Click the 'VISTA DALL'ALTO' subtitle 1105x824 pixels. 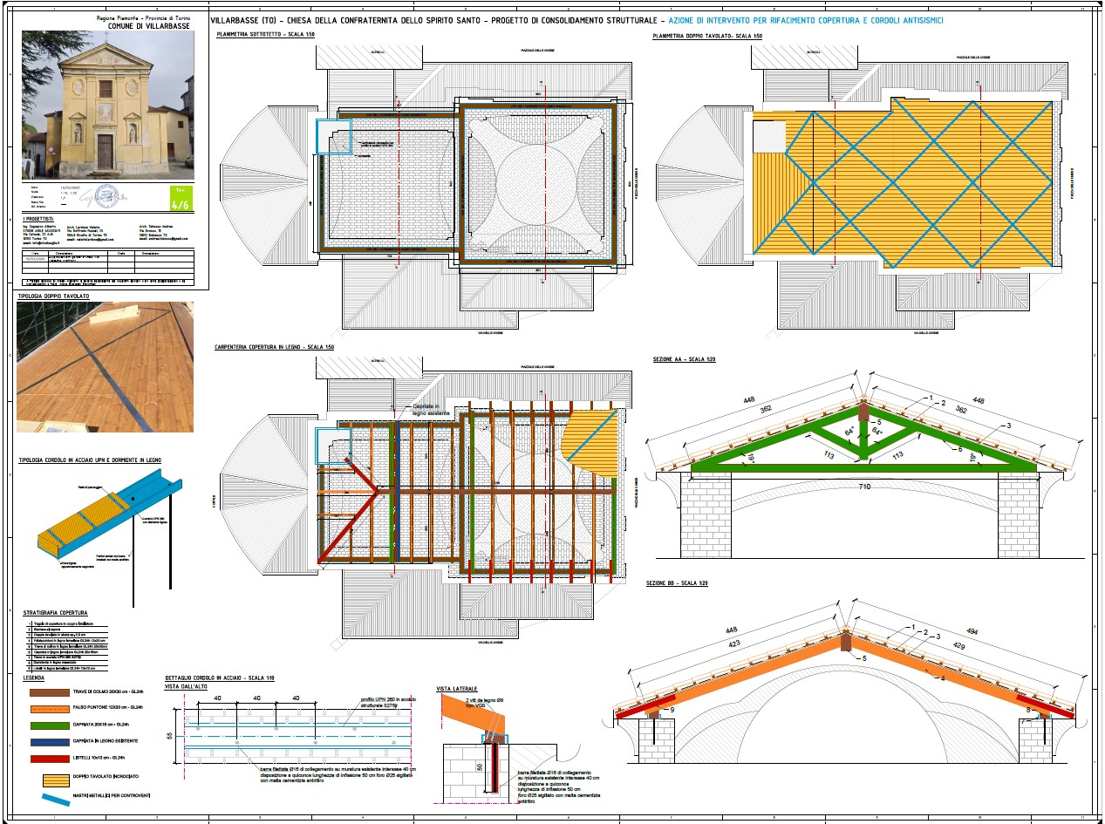[x=186, y=687]
